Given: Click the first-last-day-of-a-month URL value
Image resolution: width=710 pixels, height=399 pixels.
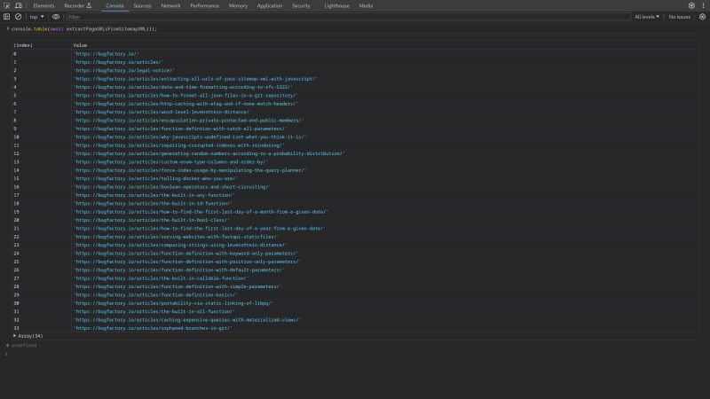Looking at the screenshot, I should pos(201,212).
